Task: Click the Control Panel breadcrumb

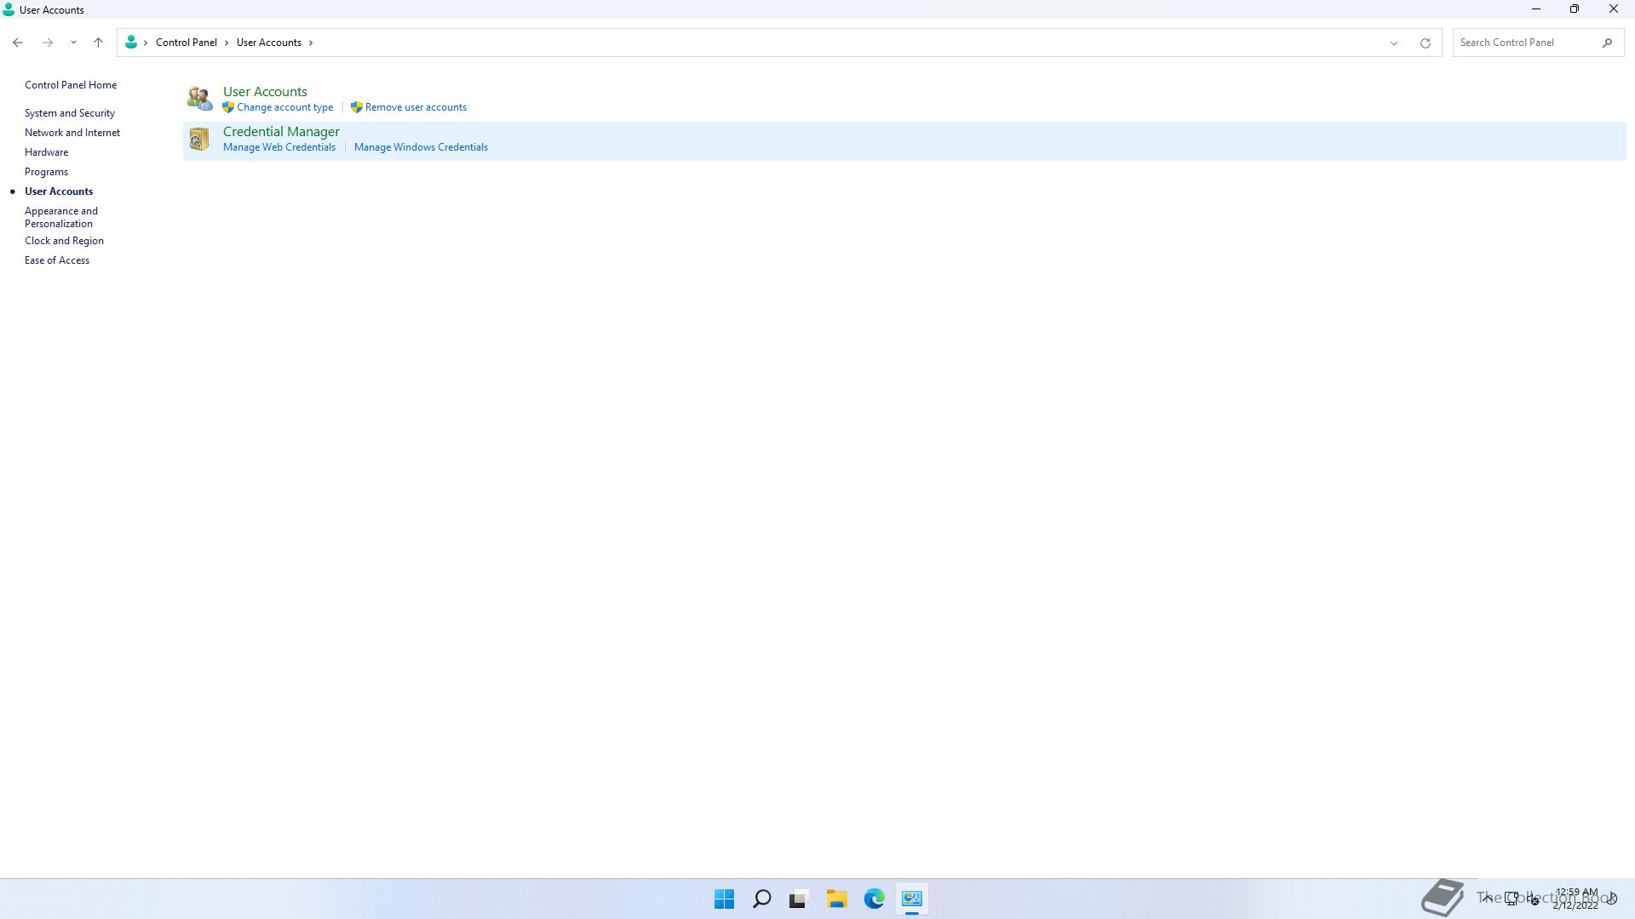Action: pyautogui.click(x=186, y=43)
